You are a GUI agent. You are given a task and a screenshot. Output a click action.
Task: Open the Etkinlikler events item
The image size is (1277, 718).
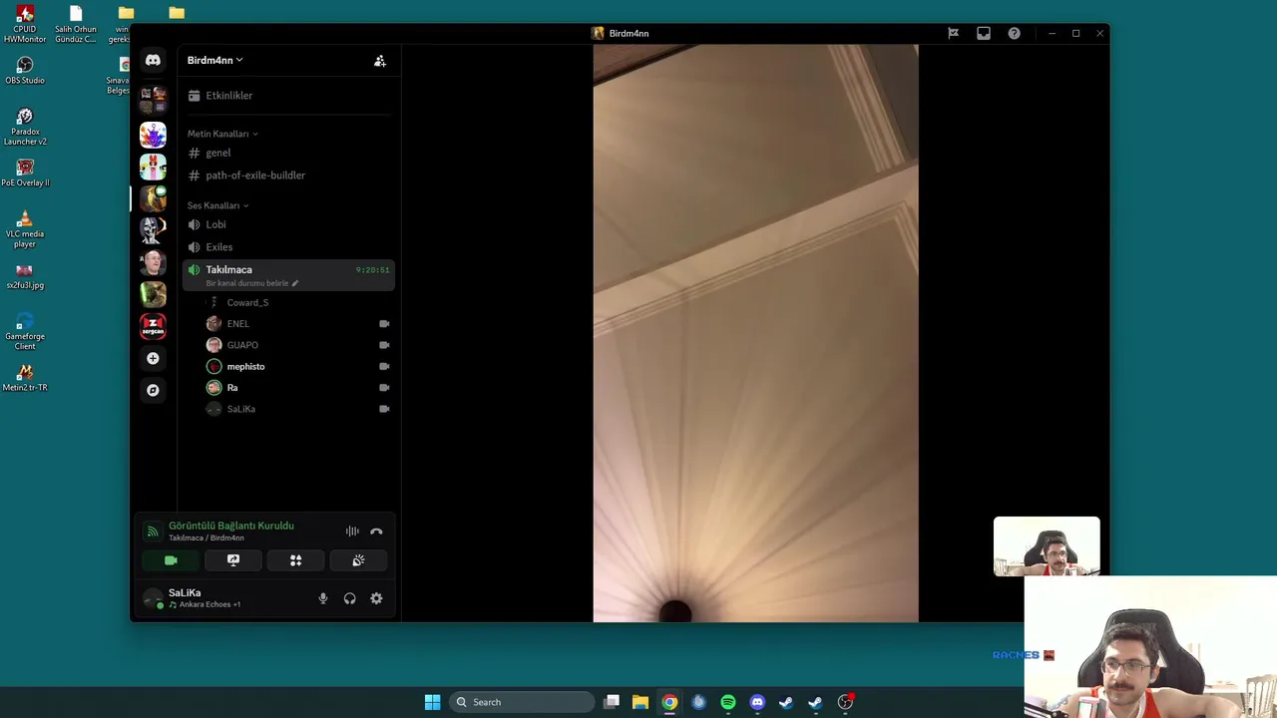pyautogui.click(x=288, y=96)
